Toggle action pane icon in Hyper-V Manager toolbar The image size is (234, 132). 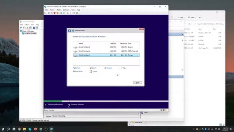(x=37, y=28)
